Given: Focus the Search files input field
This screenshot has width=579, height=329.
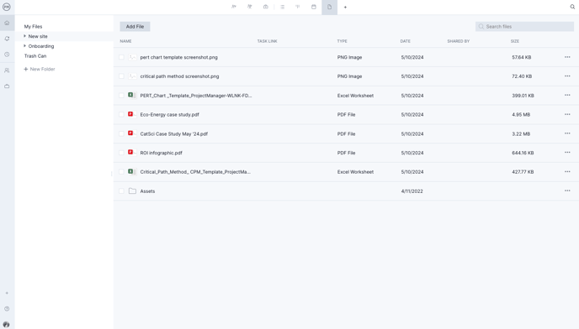Looking at the screenshot, I should pos(524,27).
